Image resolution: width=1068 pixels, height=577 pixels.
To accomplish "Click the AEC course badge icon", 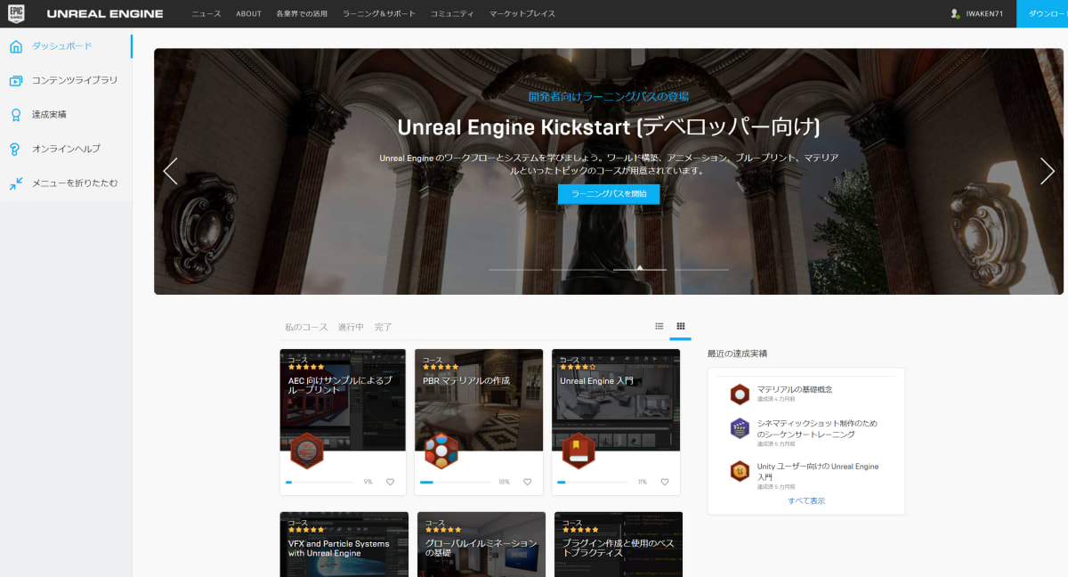I will pos(306,450).
